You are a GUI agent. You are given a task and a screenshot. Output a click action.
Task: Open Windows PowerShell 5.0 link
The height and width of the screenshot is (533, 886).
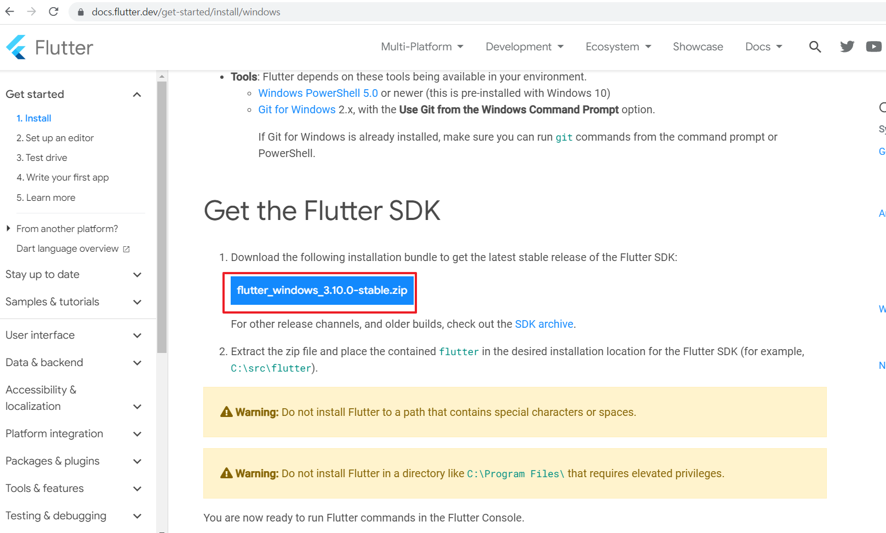pyautogui.click(x=318, y=93)
